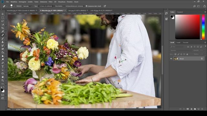Open the workspace switcher icon
207x116 pixels.
198,6
